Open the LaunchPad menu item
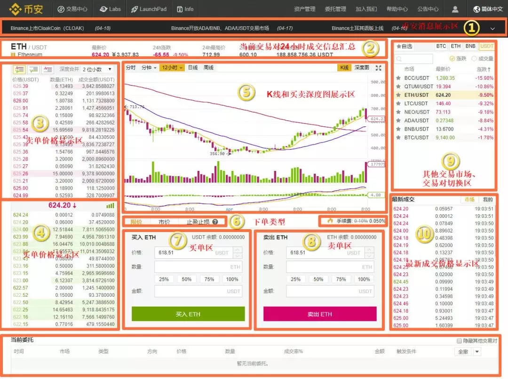 [149, 9]
